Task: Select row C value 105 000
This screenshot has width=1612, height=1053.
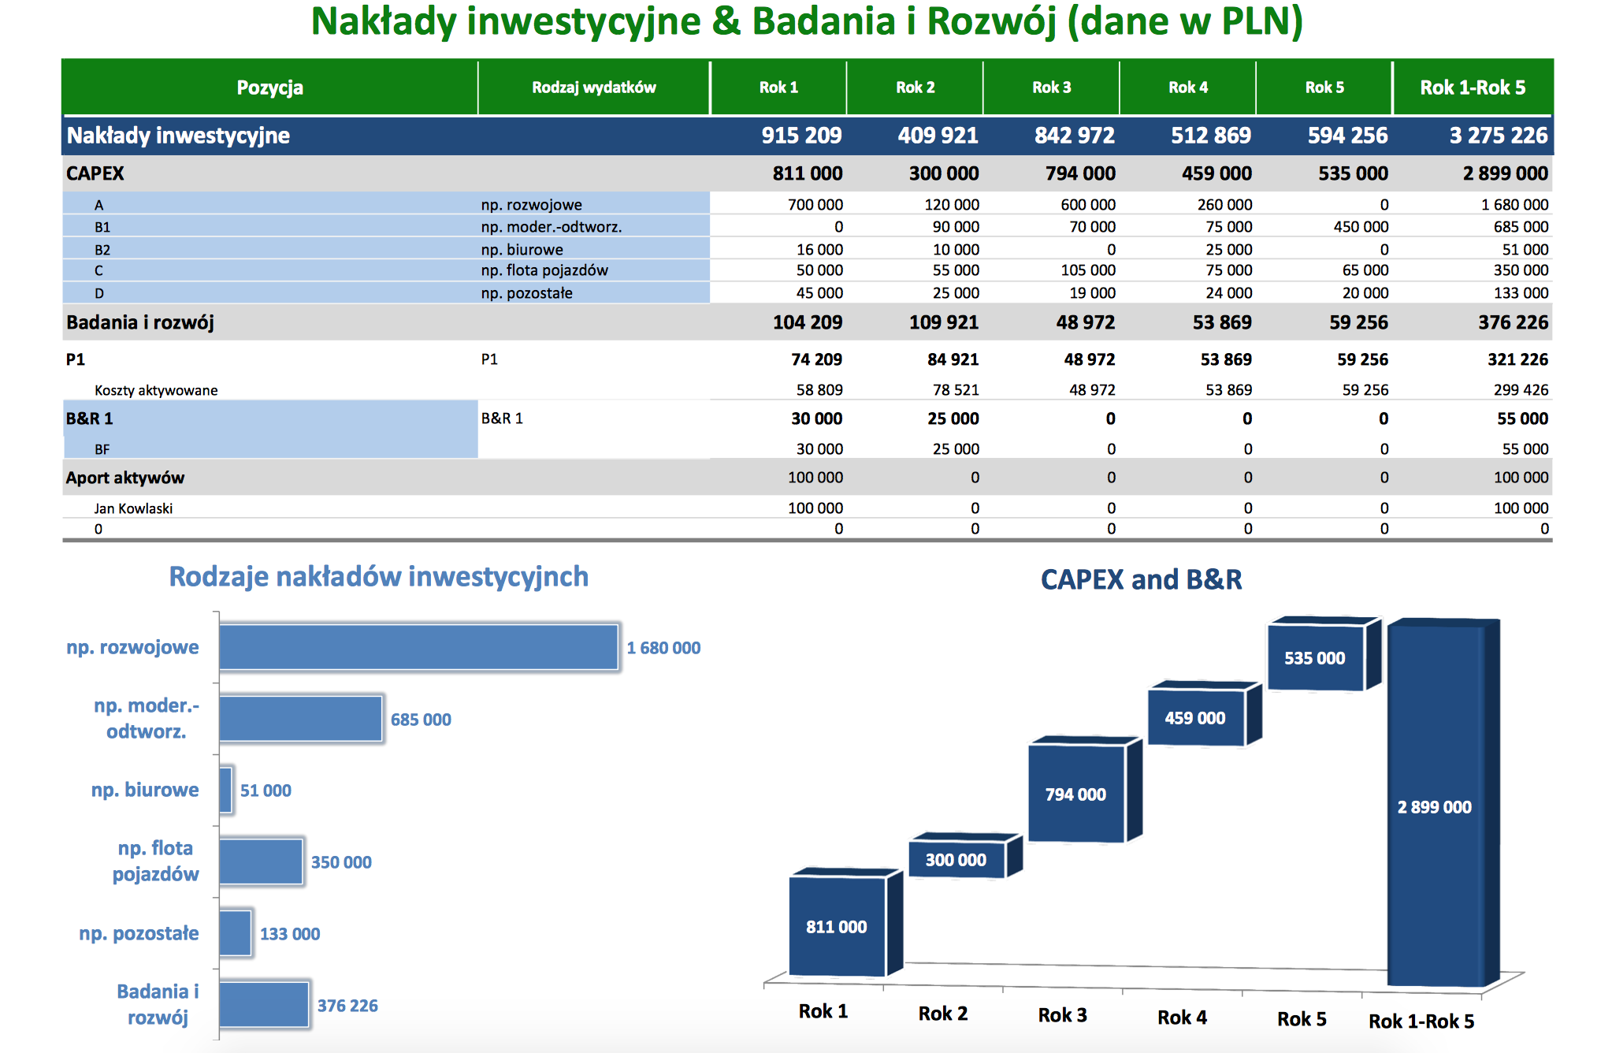Action: [x=1088, y=270]
